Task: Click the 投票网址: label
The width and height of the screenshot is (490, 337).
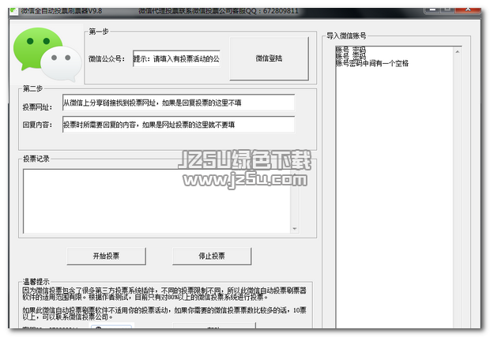Action: point(37,107)
